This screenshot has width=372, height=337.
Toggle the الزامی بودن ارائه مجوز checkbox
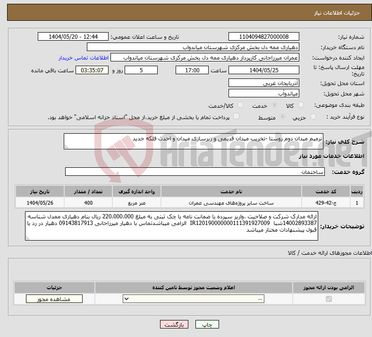tap(329, 299)
